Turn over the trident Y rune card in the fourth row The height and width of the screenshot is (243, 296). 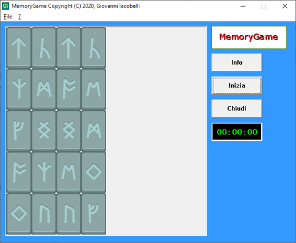pyautogui.click(x=44, y=172)
